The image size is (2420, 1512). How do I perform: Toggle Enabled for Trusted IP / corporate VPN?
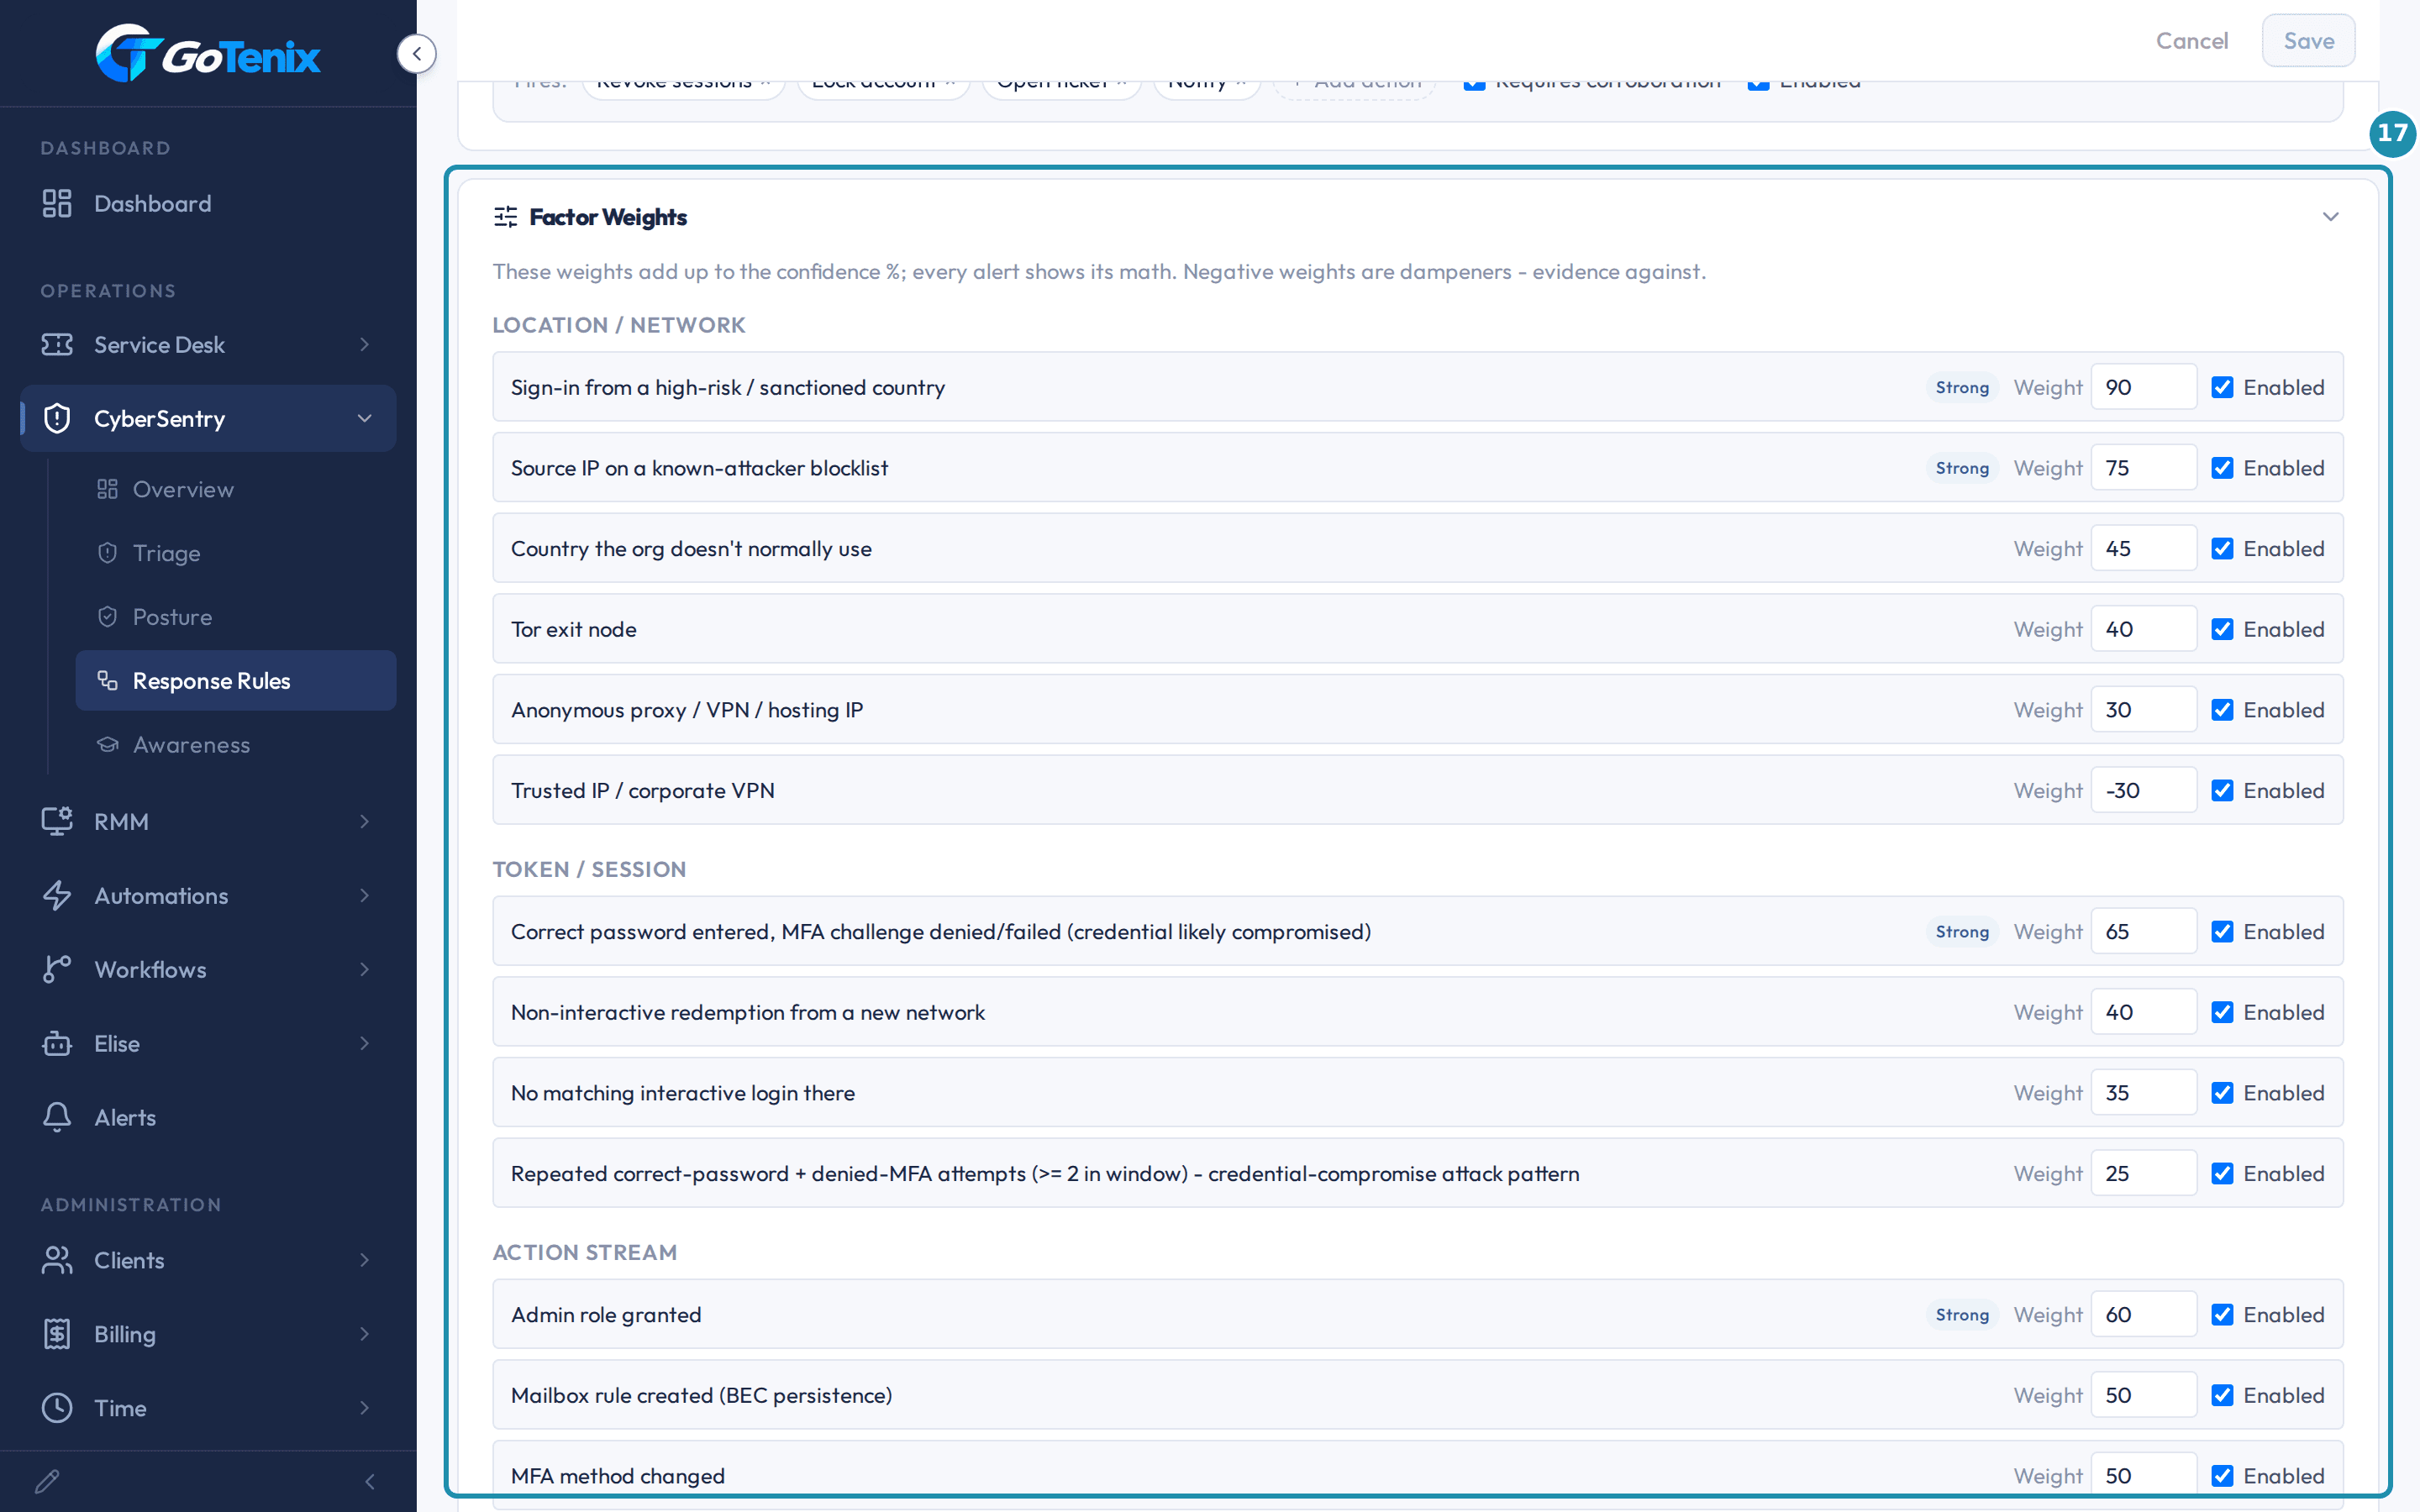pos(2222,791)
